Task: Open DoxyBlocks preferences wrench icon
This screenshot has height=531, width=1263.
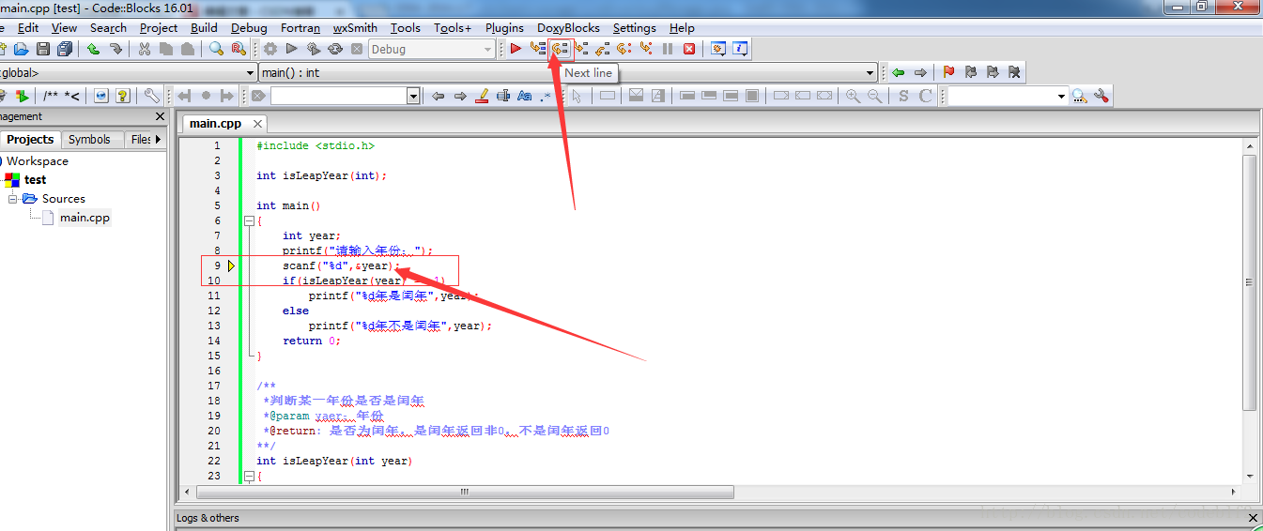Action: coord(151,96)
